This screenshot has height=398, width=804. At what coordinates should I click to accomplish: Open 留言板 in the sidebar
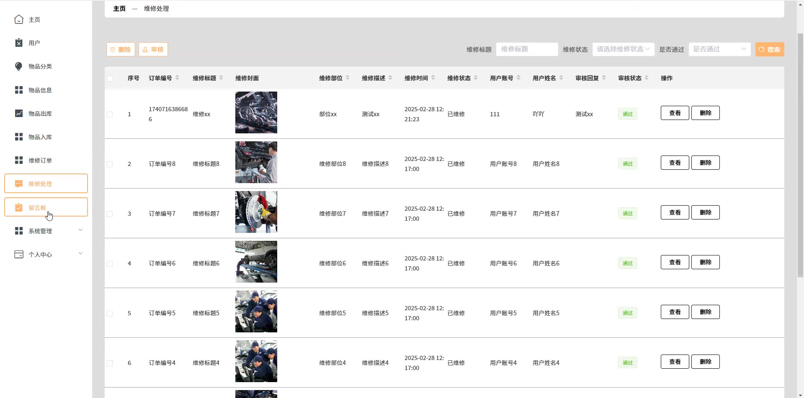[46, 207]
